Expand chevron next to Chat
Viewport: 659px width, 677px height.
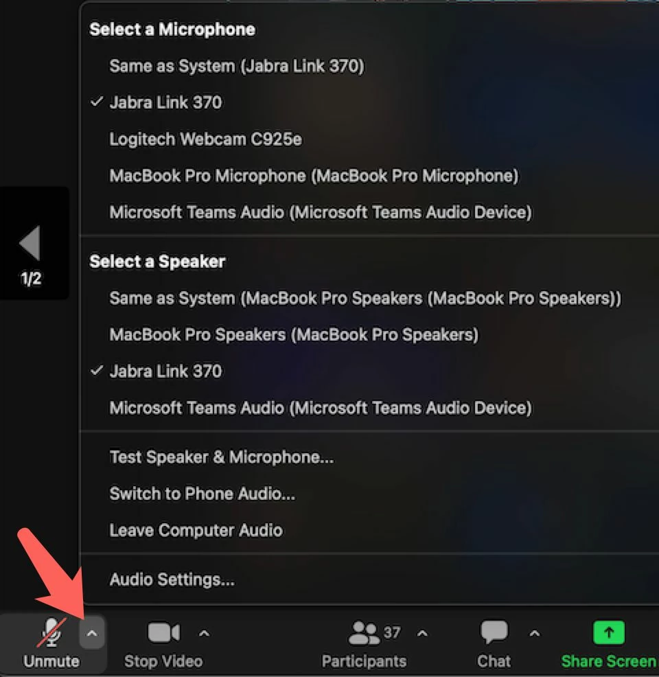pos(534,633)
